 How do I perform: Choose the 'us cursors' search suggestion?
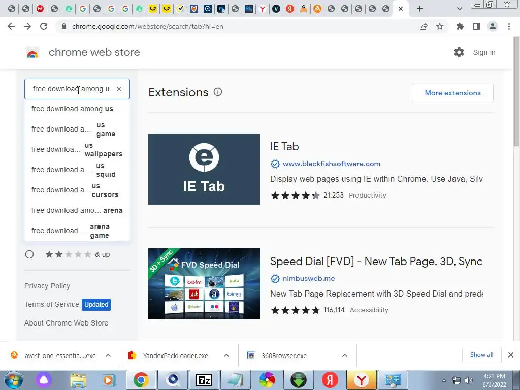point(77,190)
